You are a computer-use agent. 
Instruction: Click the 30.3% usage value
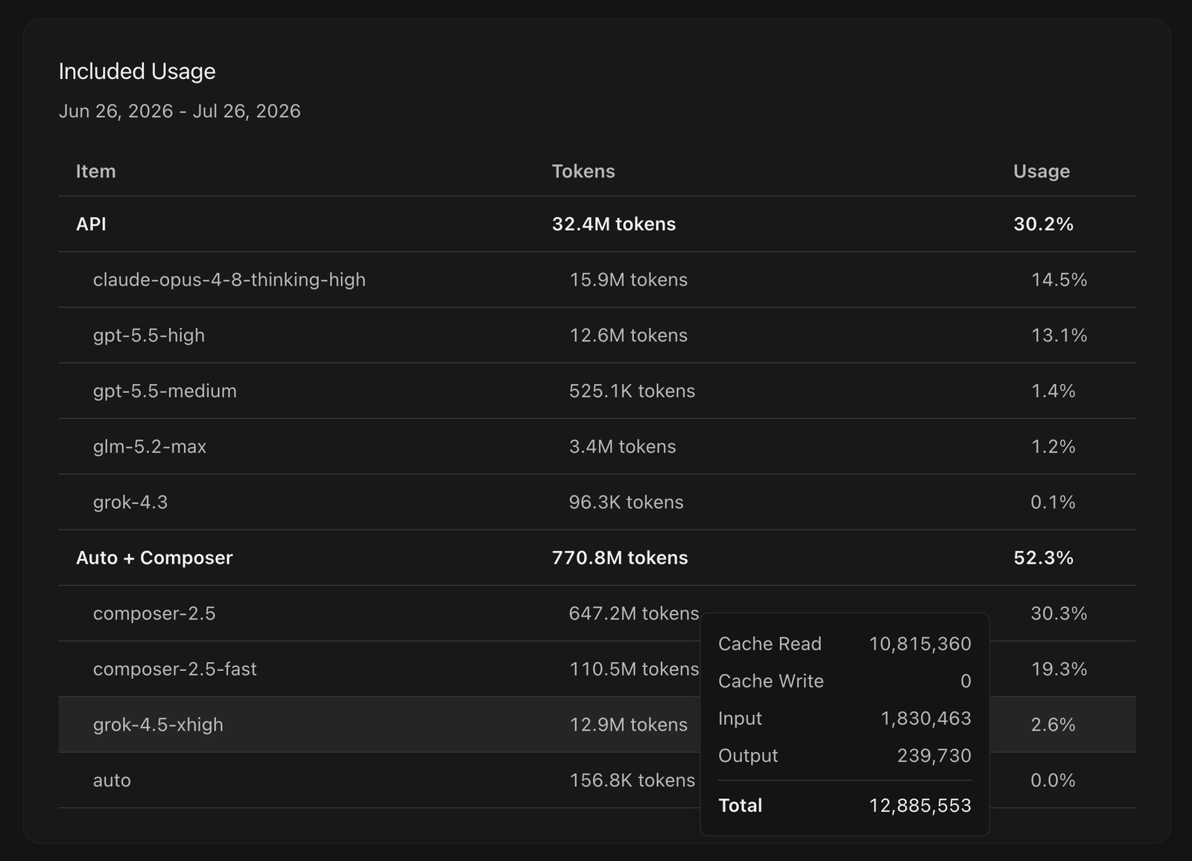click(1059, 614)
